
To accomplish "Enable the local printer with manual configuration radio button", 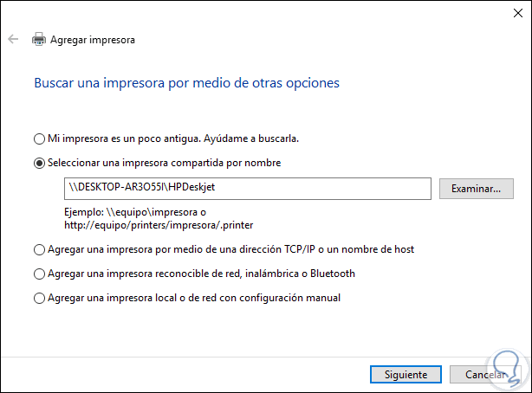I will click(x=38, y=298).
